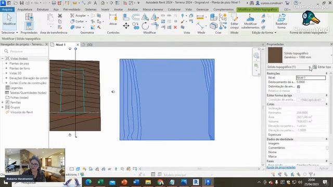Screen dimensions: 333x187
Task: Open Microsoft Edge from the taskbar
Action: pyautogui.click(x=88, y=182)
